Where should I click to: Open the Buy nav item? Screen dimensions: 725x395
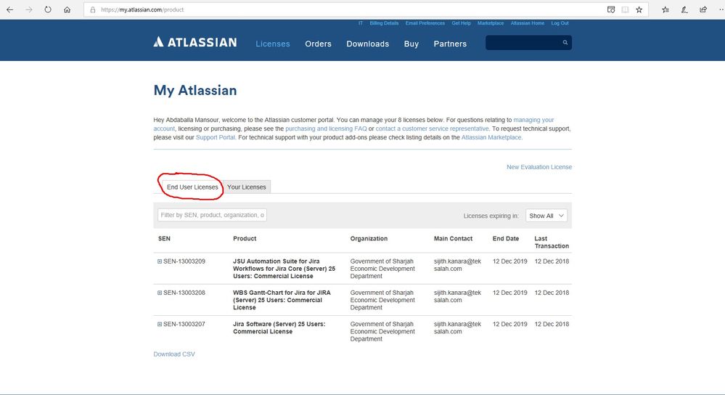click(411, 44)
